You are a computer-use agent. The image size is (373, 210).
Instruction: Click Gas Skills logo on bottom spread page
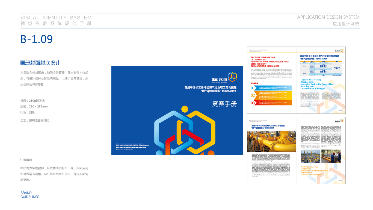(x=339, y=121)
